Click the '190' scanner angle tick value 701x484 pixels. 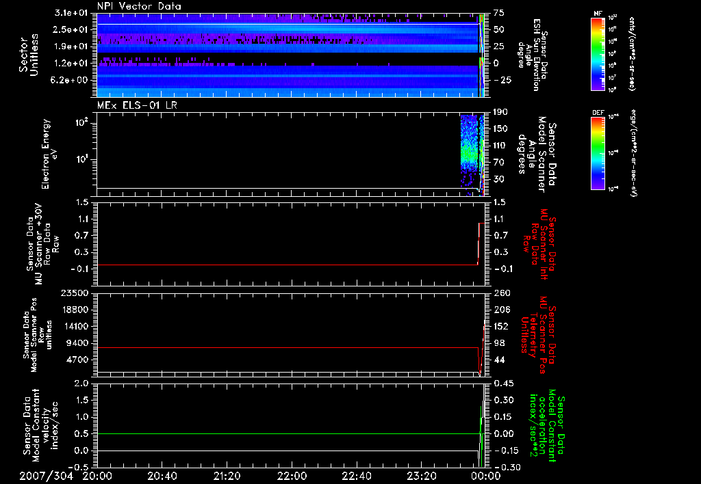pyautogui.click(x=500, y=112)
